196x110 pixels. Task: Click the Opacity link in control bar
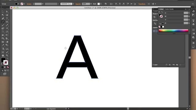78,4
